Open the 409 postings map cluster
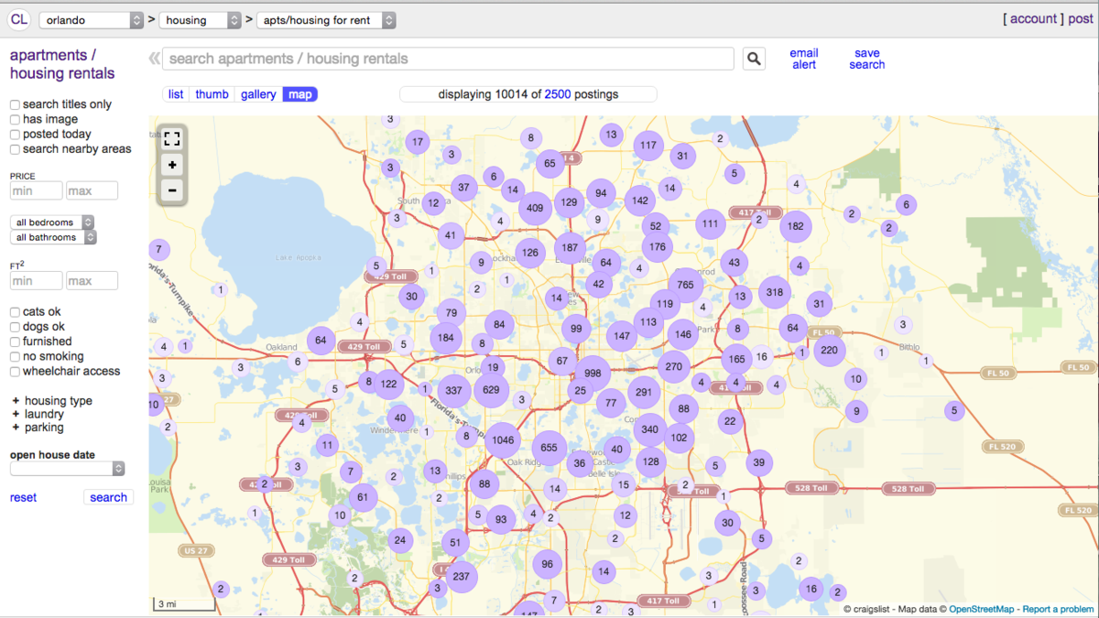Screen dimensions: 1099x618 pos(535,208)
